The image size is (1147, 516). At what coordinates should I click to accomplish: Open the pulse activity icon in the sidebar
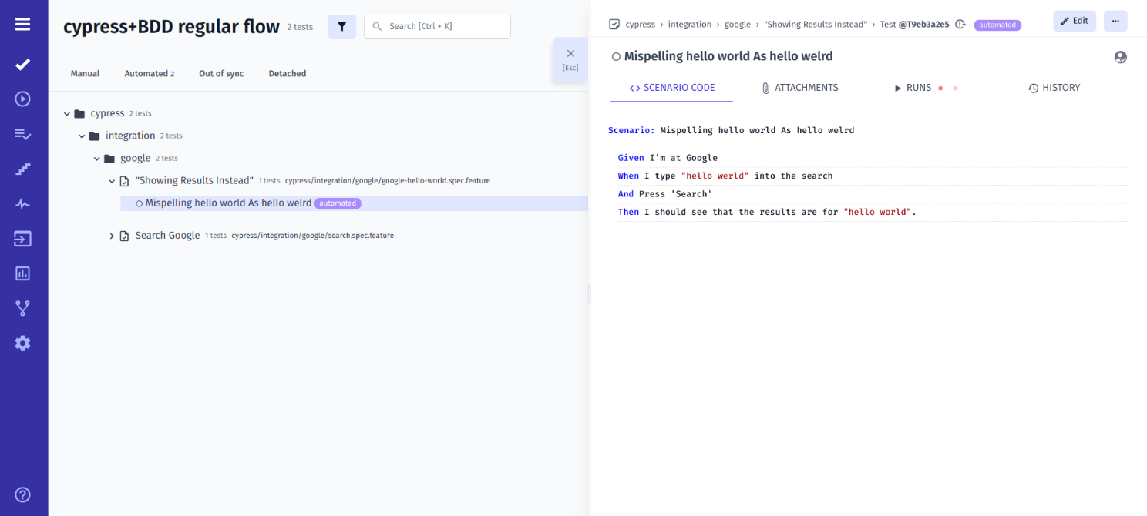22,203
